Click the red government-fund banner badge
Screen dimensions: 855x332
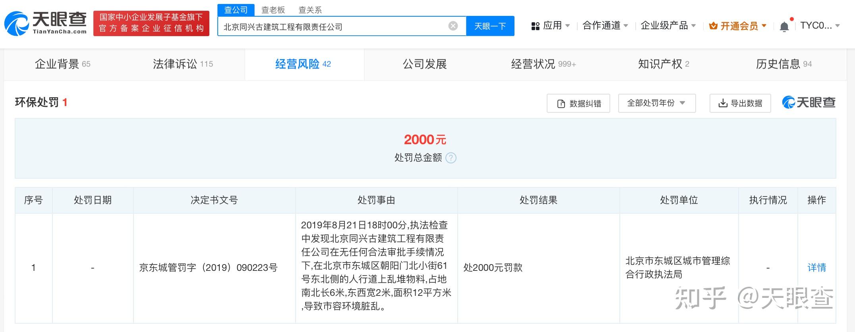point(151,23)
